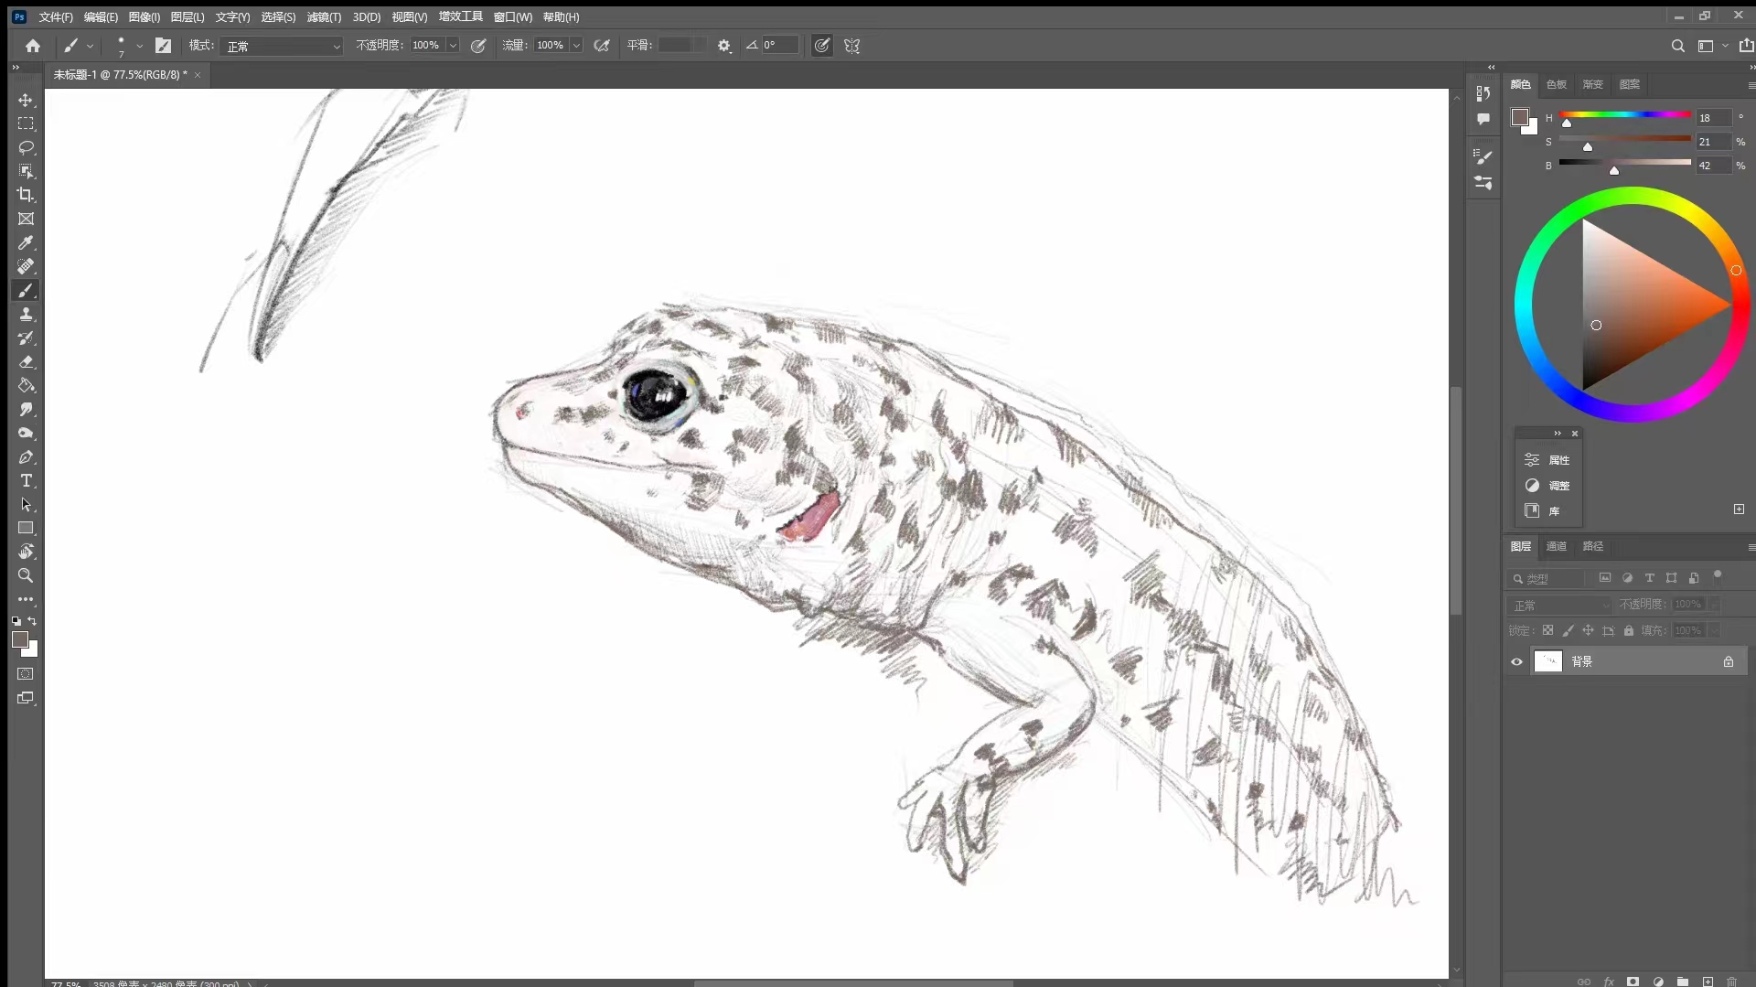Select the Move tool

[x=26, y=100]
